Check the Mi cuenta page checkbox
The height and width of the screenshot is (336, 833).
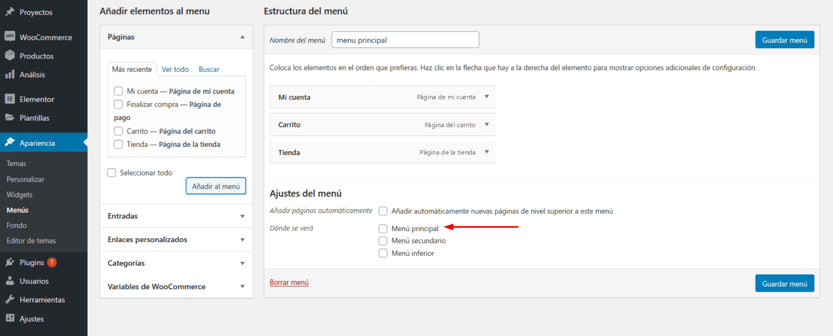pos(118,91)
